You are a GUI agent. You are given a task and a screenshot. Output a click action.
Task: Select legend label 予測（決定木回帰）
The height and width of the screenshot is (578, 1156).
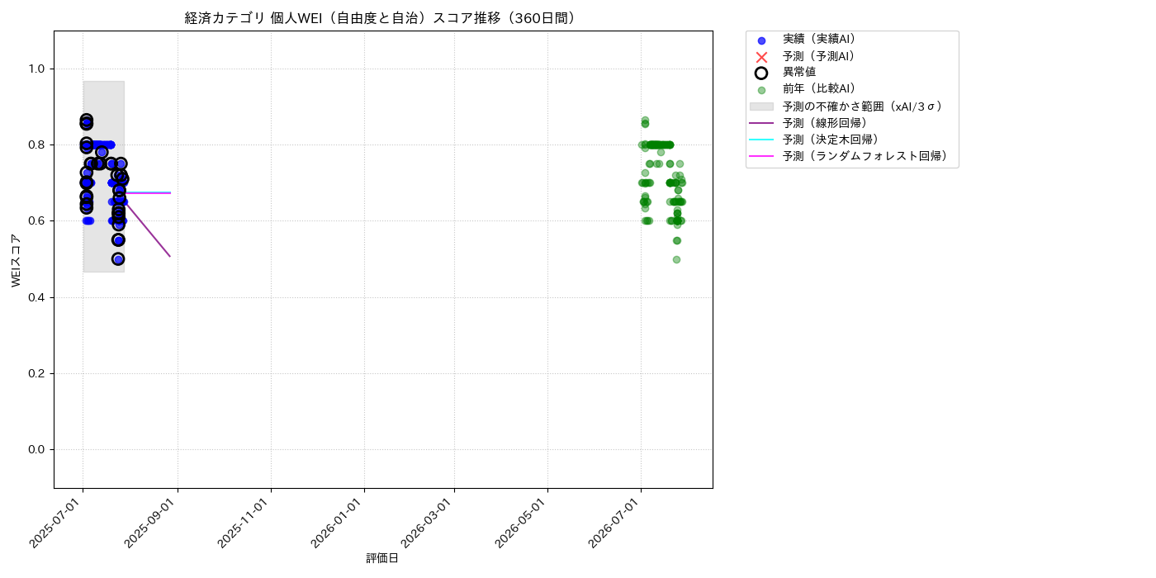point(833,140)
